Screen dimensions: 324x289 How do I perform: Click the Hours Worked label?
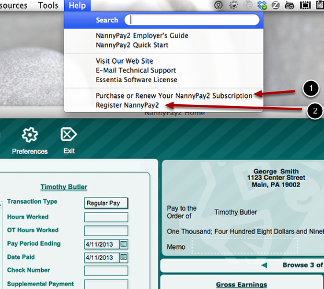[x=28, y=217]
